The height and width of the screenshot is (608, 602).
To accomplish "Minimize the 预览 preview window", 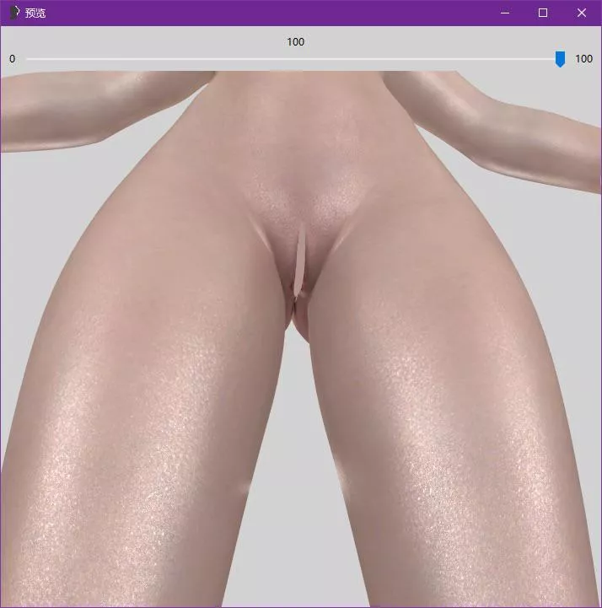I will pos(504,13).
